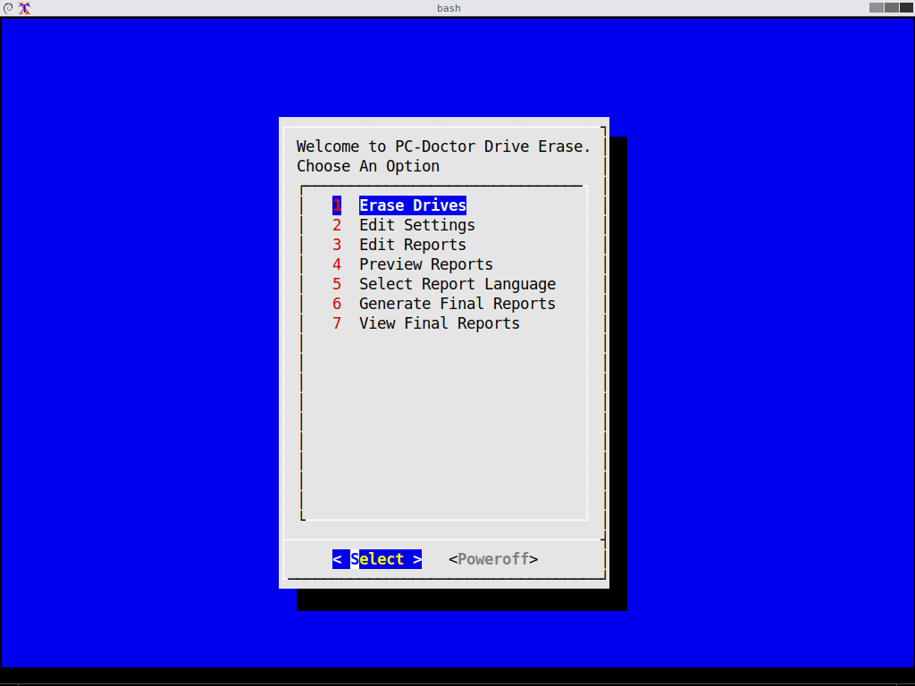Click the X11 logo icon in the titlebar
Image resolution: width=915 pixels, height=686 pixels.
pyautogui.click(x=24, y=9)
